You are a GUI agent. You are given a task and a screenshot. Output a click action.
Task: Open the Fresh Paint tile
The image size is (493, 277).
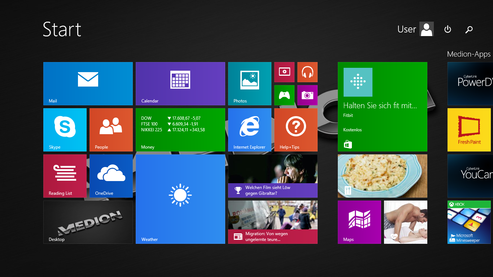[x=469, y=130]
